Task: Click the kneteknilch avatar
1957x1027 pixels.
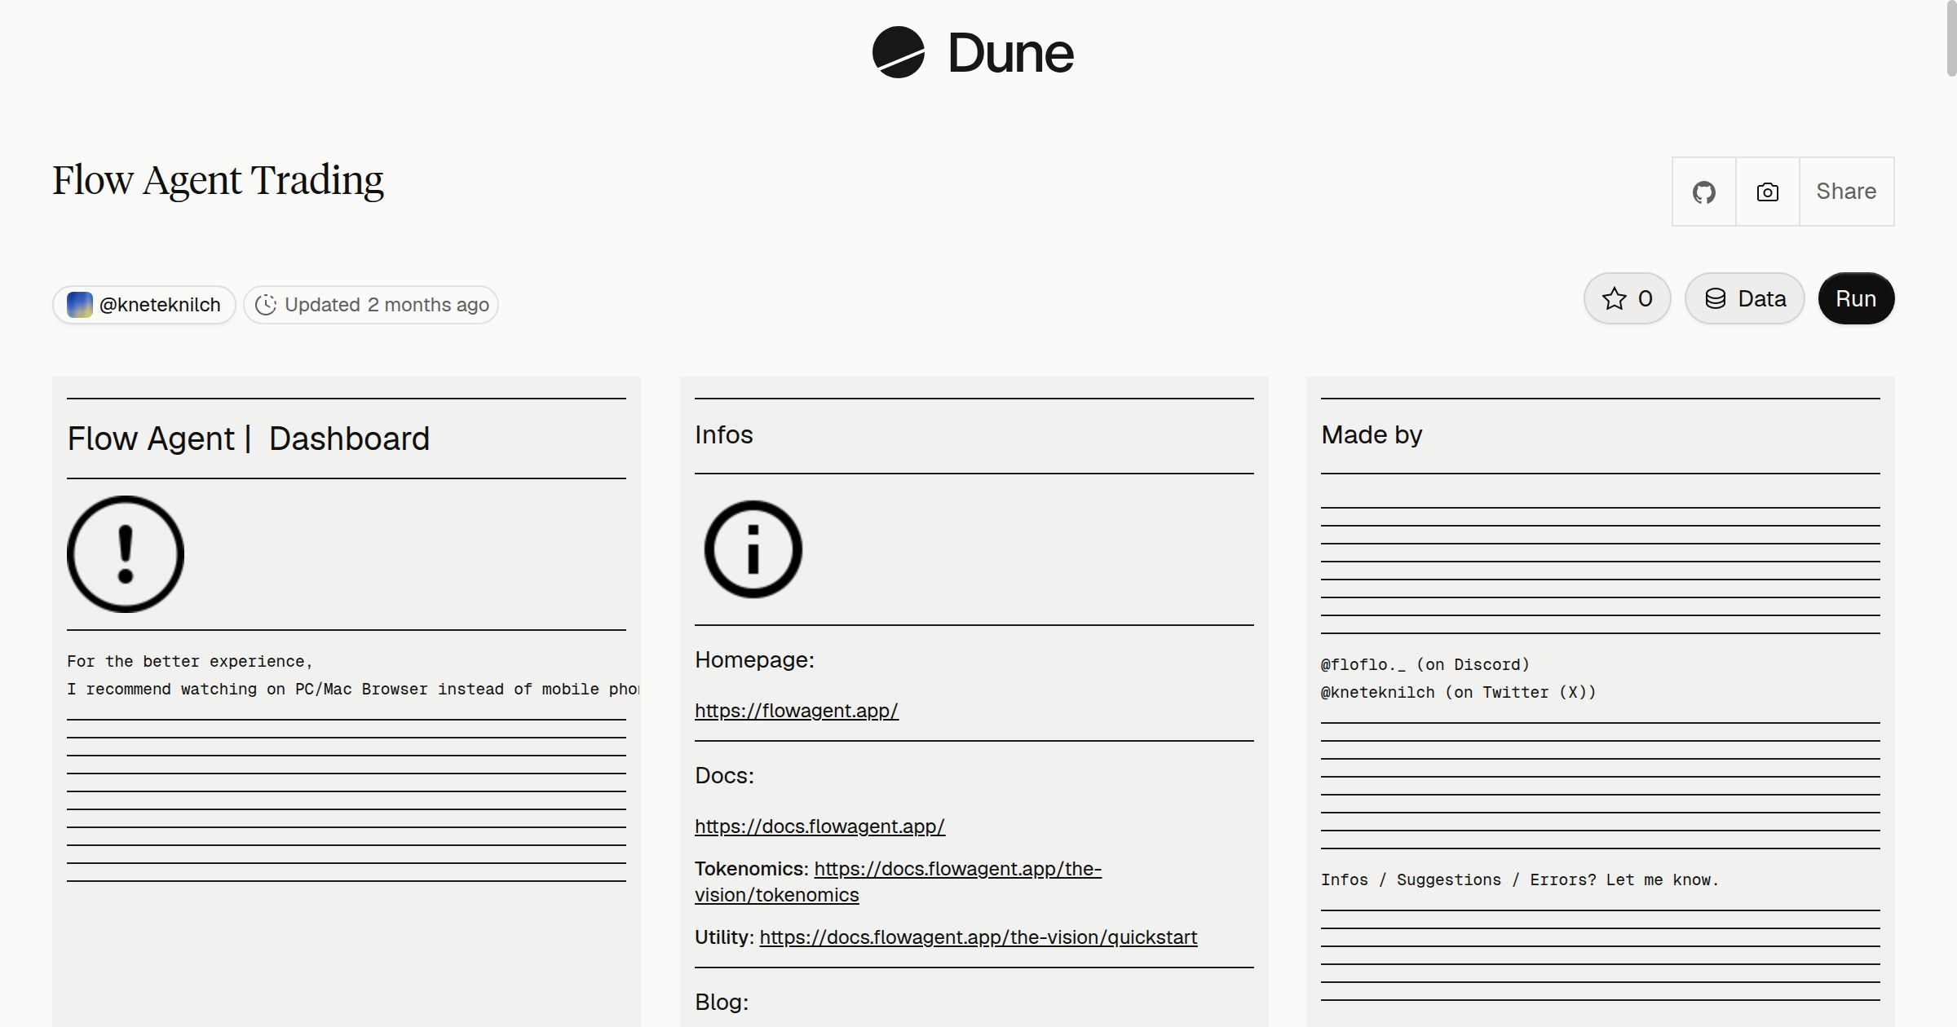Action: tap(79, 305)
